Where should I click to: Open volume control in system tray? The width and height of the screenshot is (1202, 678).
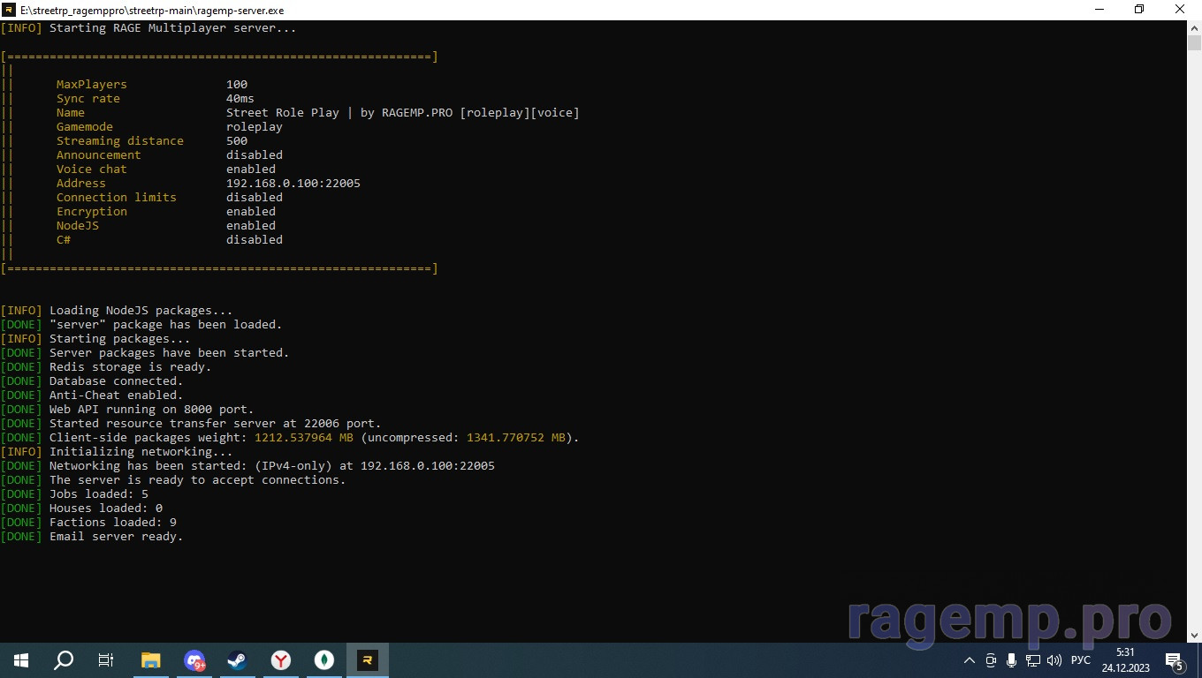pos(1054,660)
